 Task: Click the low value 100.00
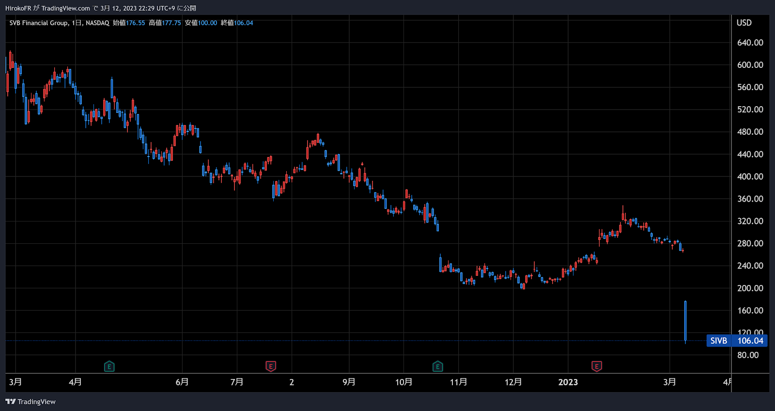207,23
